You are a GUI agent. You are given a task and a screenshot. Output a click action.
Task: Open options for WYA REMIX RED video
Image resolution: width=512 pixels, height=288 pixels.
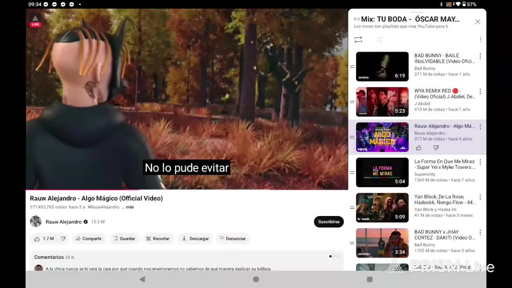[x=480, y=92]
